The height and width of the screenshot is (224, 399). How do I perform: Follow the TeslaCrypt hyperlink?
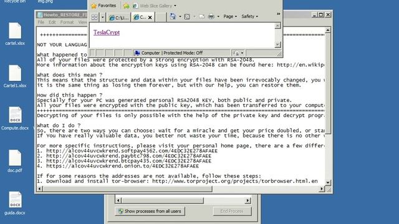(107, 32)
